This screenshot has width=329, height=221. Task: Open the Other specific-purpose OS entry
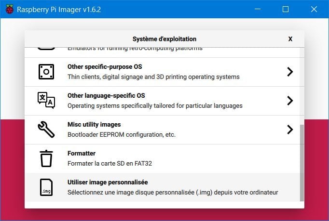point(162,72)
